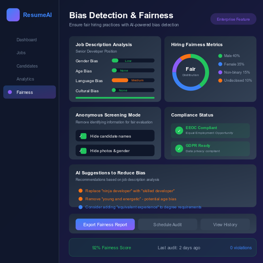Go to Candidates in the sidebar
This screenshot has height=263, width=263.
coord(27,66)
